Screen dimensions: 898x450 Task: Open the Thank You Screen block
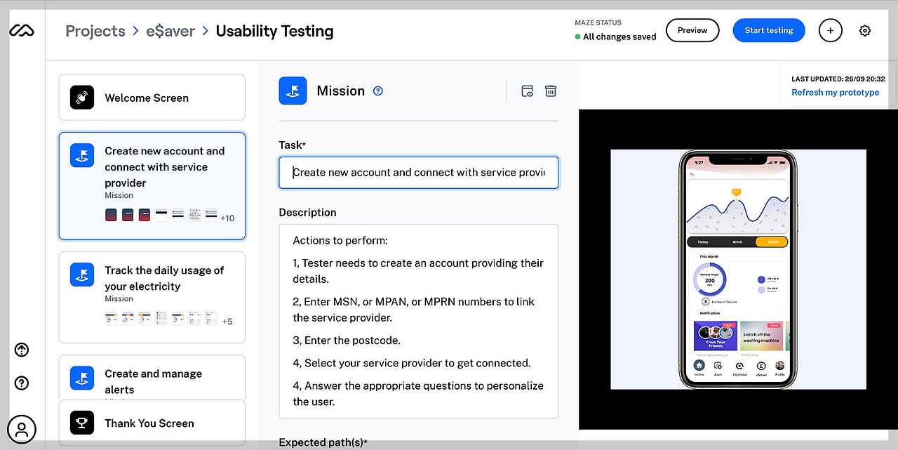coord(152,423)
